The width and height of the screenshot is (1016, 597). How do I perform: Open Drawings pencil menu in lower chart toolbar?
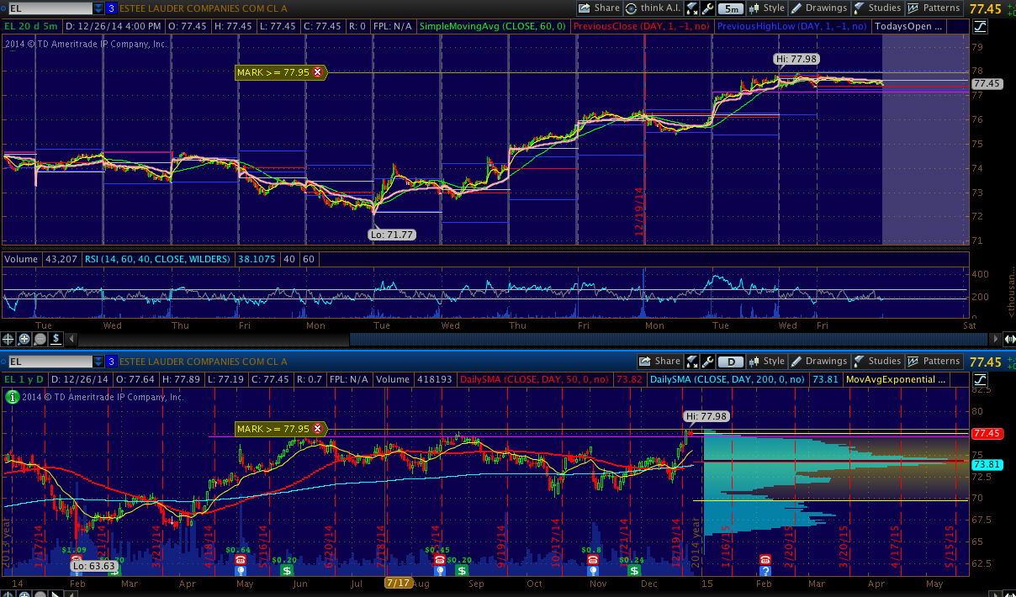pyautogui.click(x=818, y=362)
